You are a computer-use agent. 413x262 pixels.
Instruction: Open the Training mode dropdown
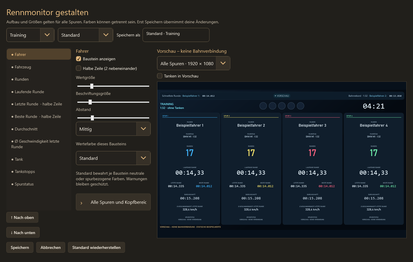coord(30,35)
